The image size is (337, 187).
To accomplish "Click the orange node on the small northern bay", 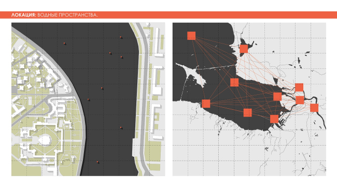I will coord(244,49).
